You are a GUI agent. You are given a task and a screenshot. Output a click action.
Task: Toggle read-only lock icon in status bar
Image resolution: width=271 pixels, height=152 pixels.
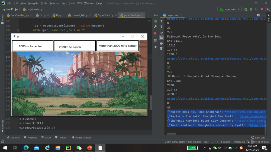(x=248, y=142)
